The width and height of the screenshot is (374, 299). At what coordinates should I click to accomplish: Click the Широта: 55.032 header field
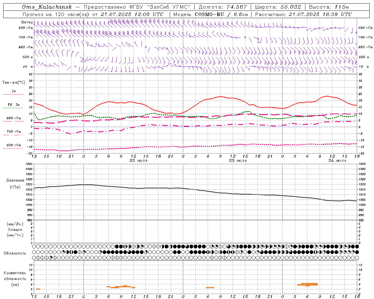[278, 7]
